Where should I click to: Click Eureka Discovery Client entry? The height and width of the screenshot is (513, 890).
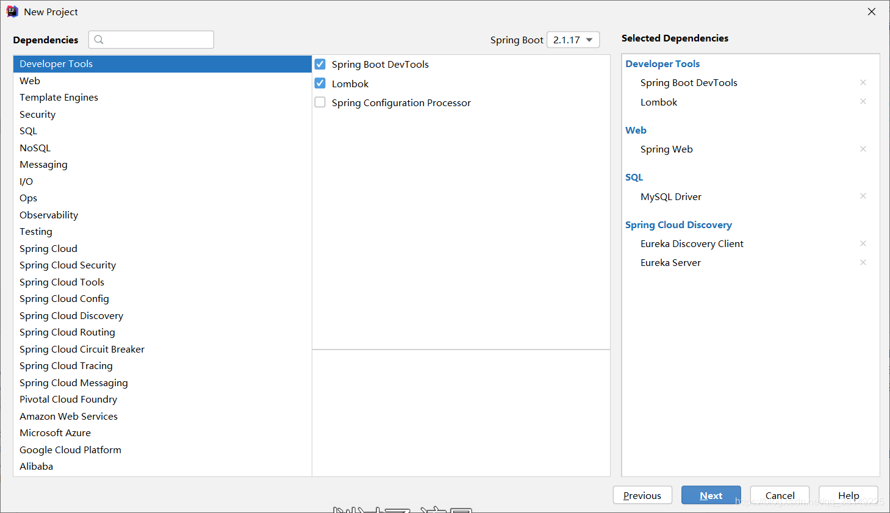click(x=692, y=243)
